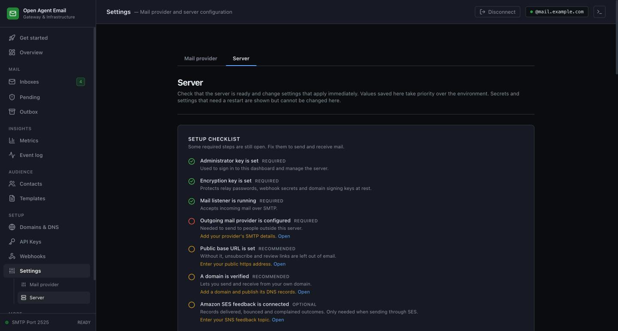Switch to the Mail provider tab
618x331 pixels.
click(201, 58)
